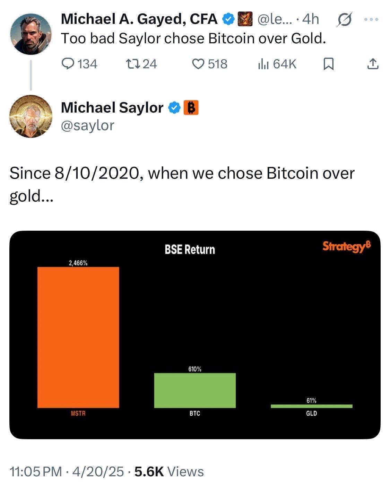Tap Gayed's blue verified badge
390x487 pixels.
coord(228,19)
